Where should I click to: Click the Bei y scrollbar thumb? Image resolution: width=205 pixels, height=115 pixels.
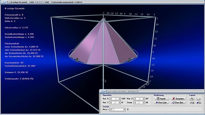pyautogui.click(x=113, y=109)
